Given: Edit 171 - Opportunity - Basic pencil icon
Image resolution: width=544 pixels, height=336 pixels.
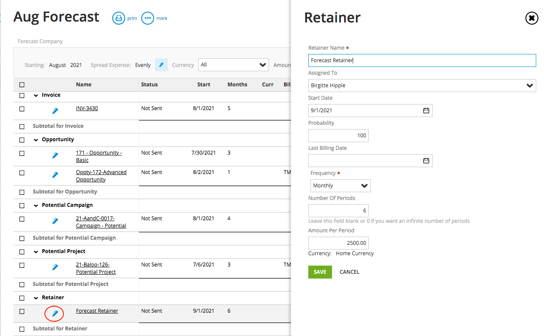Looking at the screenshot, I should [55, 155].
